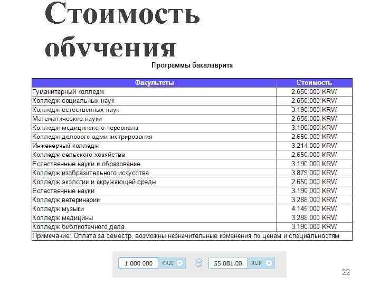Click the 'Программы бакалаврита' subtitle

pos(192,65)
